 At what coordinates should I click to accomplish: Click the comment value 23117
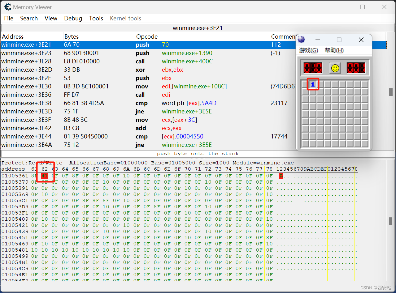[x=279, y=103]
